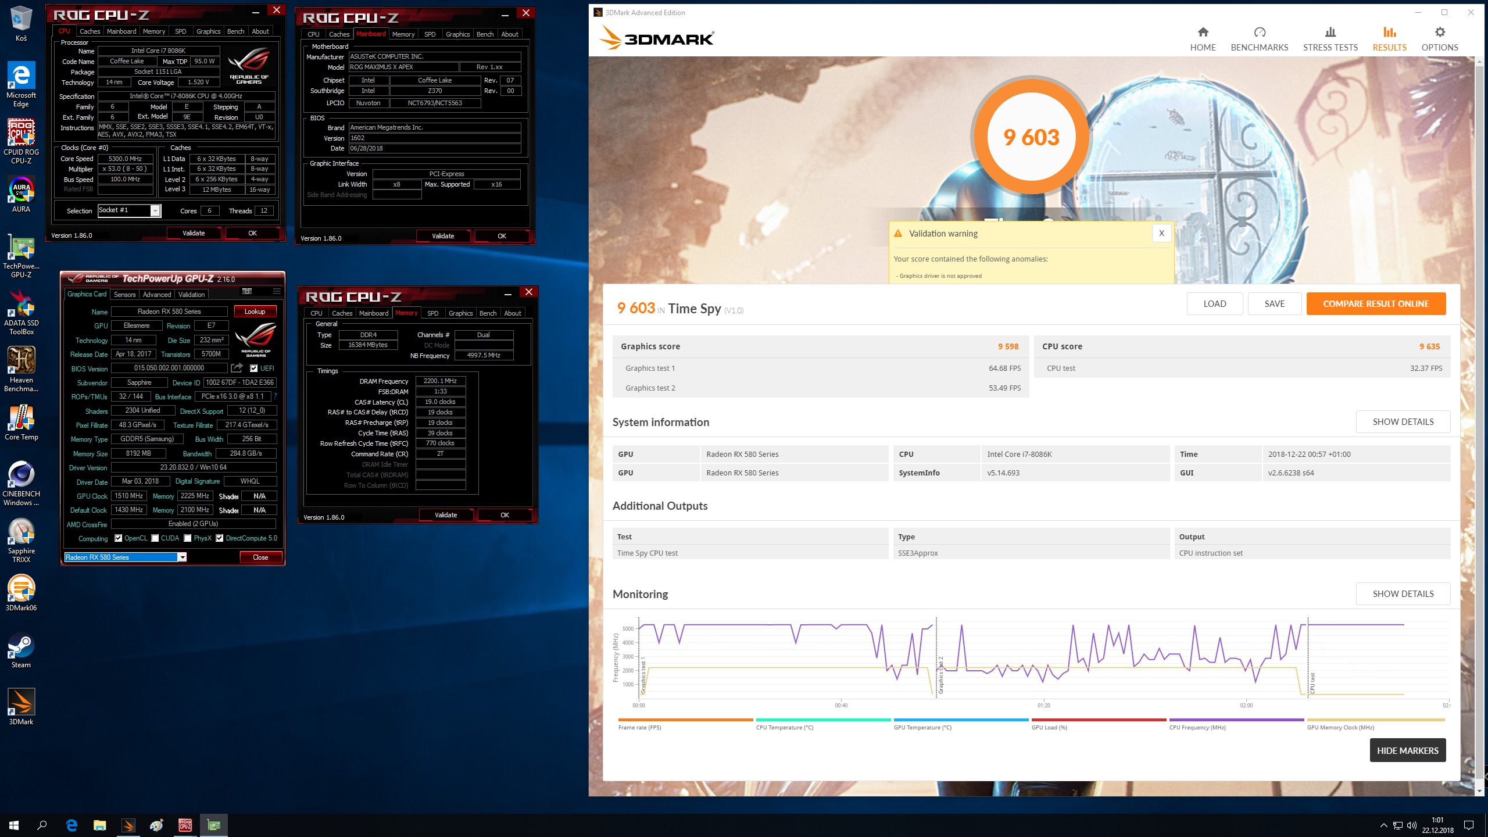Image resolution: width=1488 pixels, height=837 pixels.
Task: Open BENCHMARKS section in 3DMark
Action: (x=1259, y=39)
